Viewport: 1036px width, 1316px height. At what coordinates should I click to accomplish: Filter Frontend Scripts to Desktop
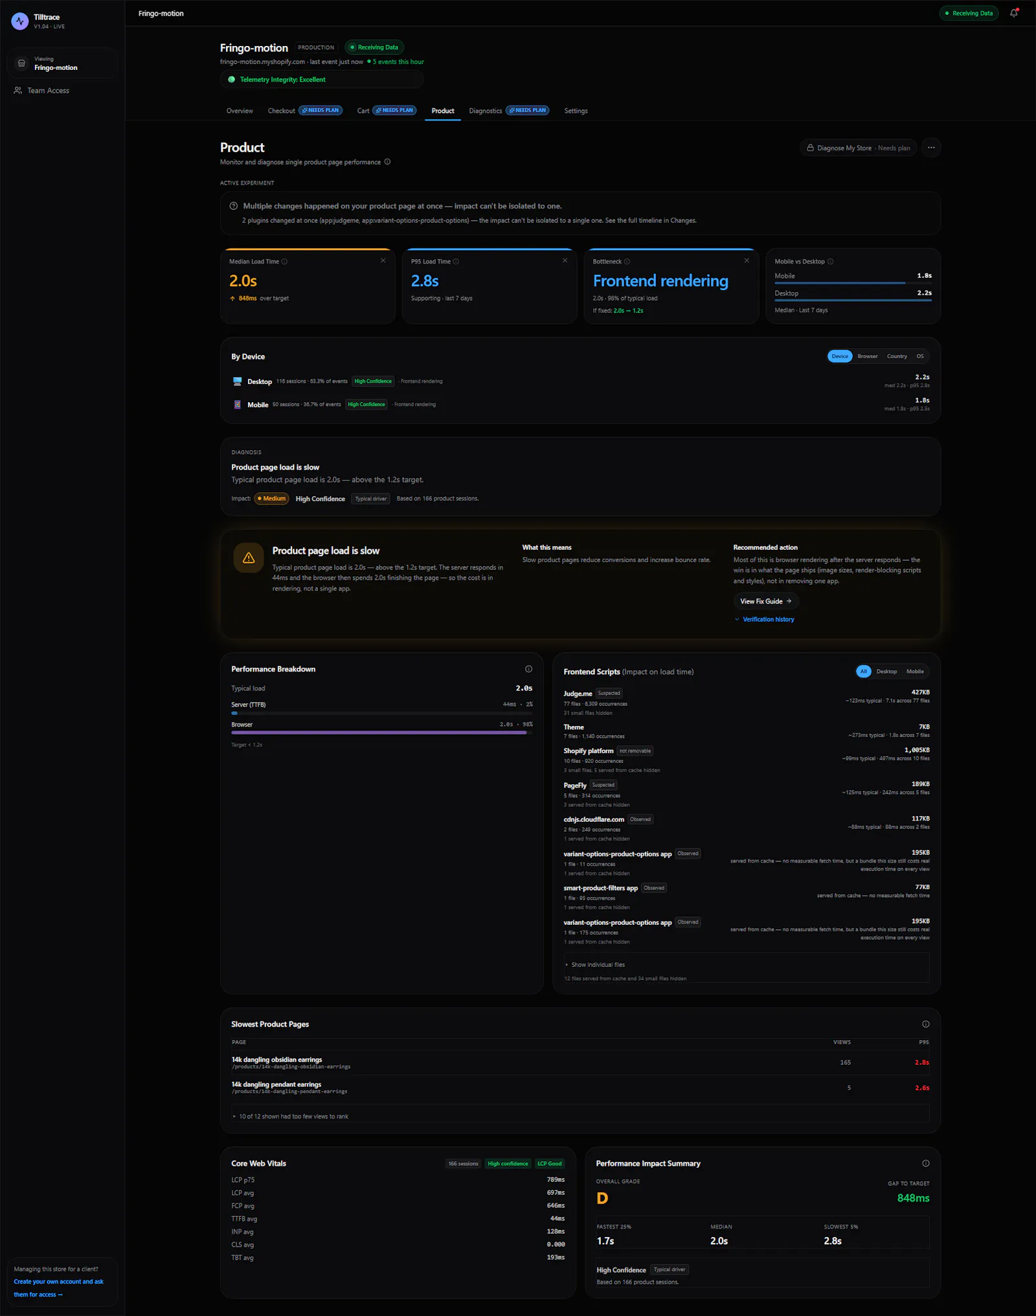[x=886, y=672]
